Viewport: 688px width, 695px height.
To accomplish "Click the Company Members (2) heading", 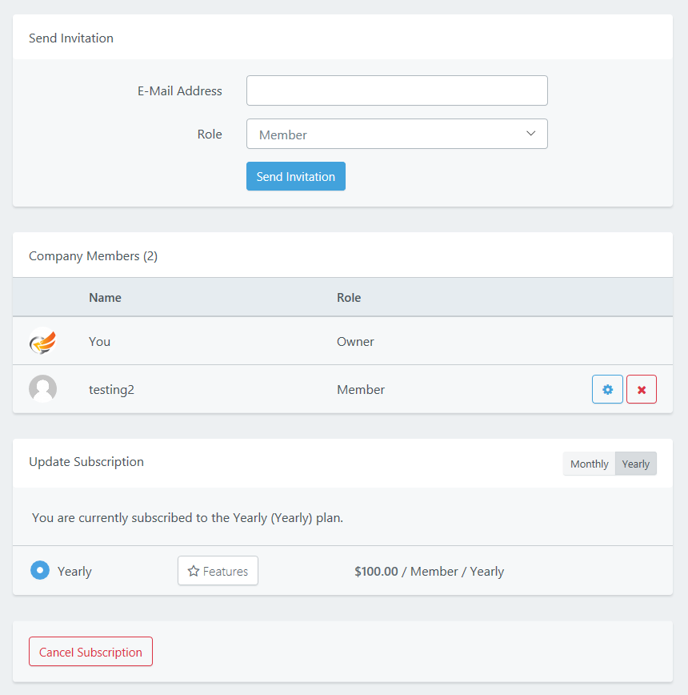I will click(93, 256).
